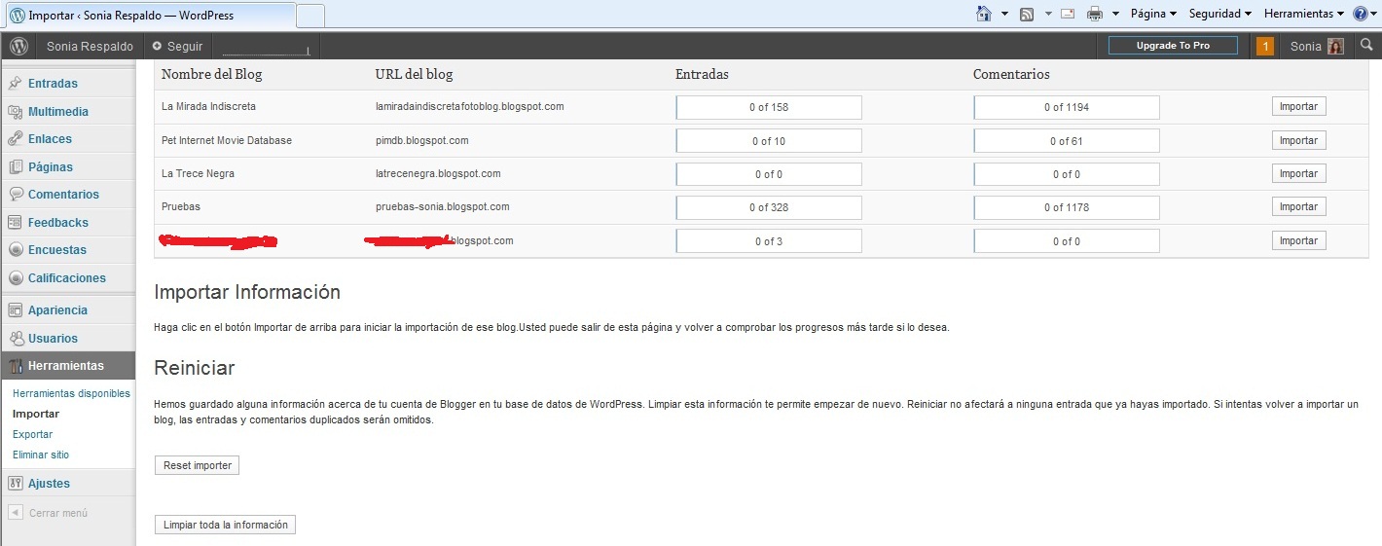Viewport: 1382px width, 546px height.
Task: Click the orange notifications badge
Action: point(1264,46)
